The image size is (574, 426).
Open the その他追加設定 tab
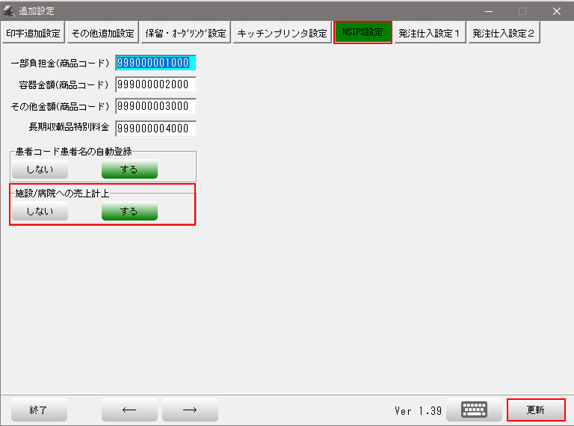pyautogui.click(x=102, y=33)
